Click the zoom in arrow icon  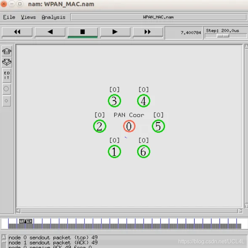tap(7, 51)
